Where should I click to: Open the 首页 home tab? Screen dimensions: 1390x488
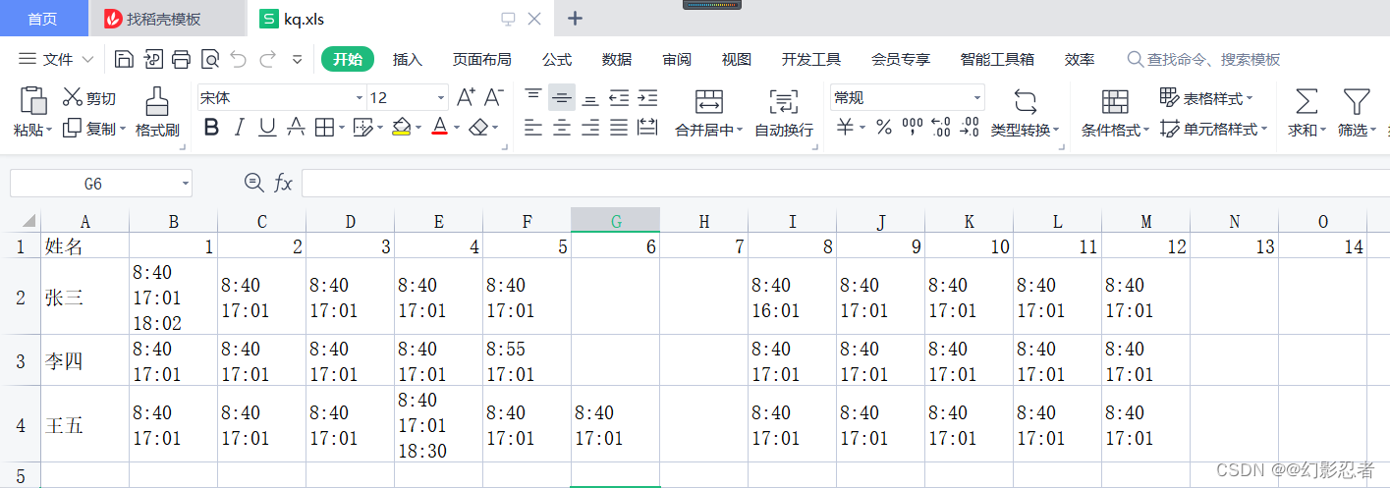(42, 19)
